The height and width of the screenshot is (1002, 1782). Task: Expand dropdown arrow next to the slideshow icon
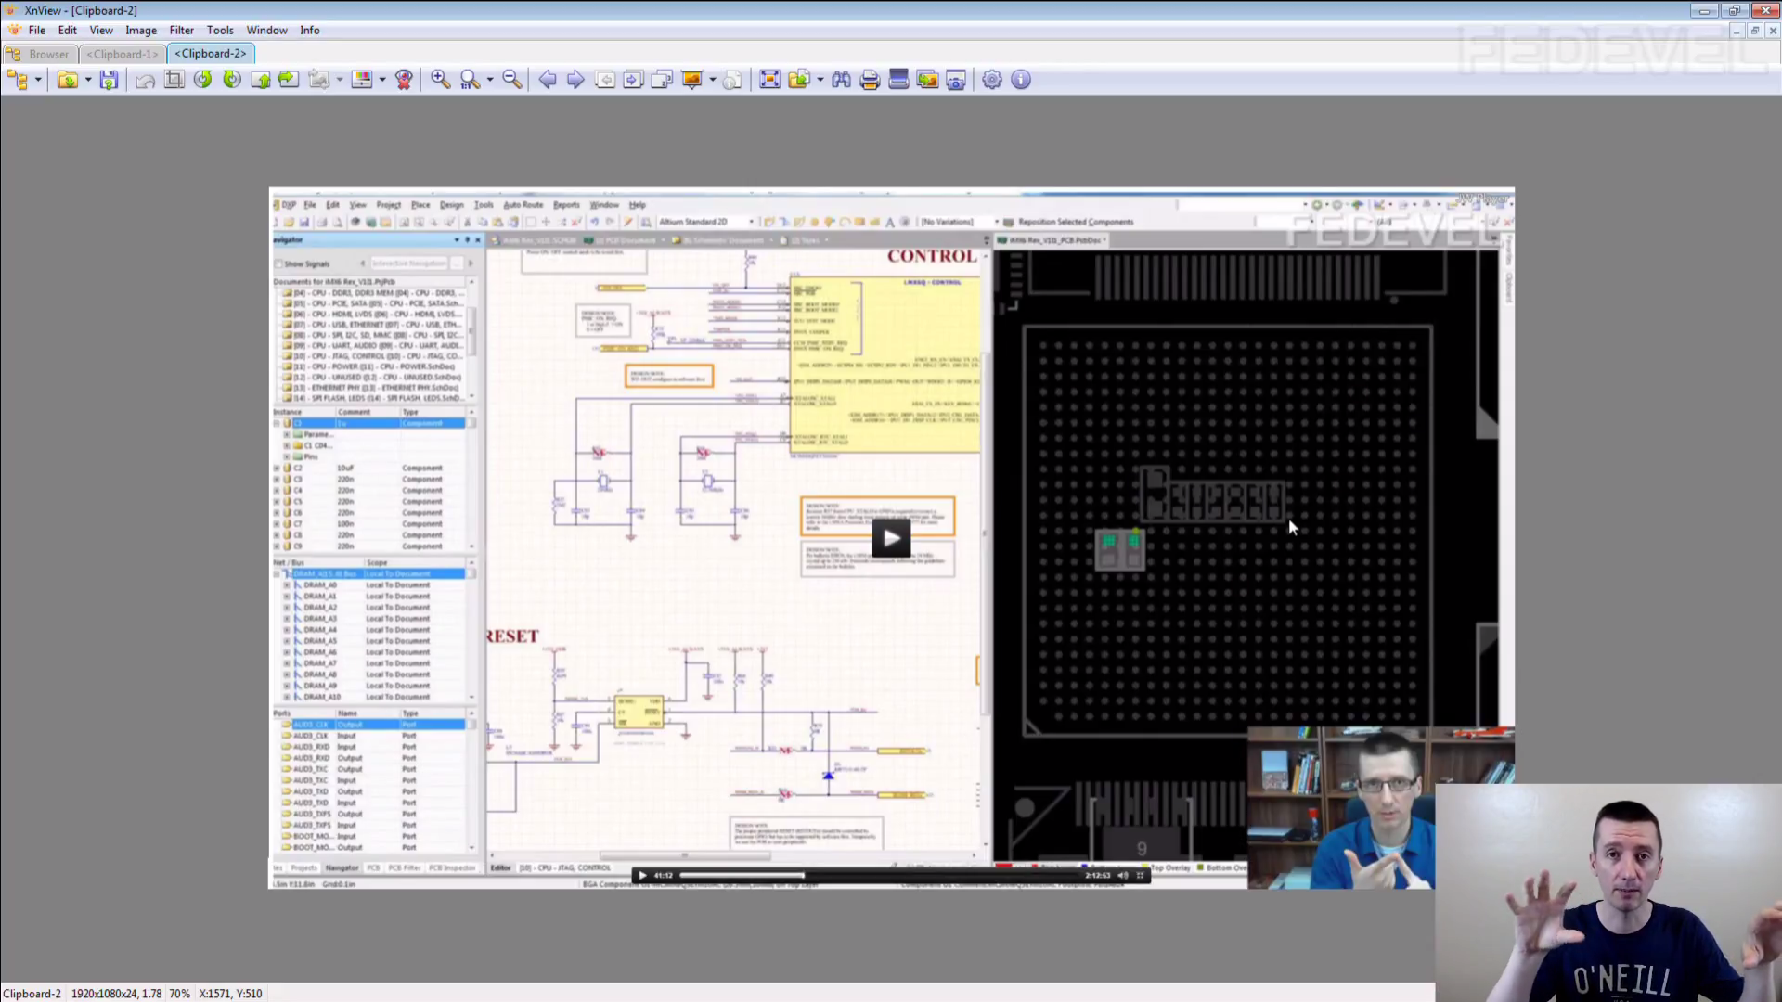(x=713, y=80)
